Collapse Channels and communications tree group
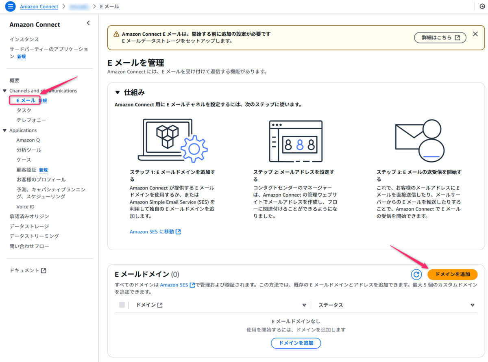The width and height of the screenshot is (488, 362). [x=5, y=91]
